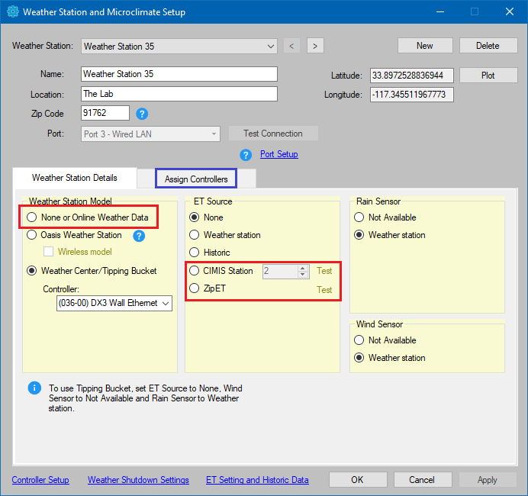Open the Controller Setup link
The image size is (528, 496).
point(40,480)
